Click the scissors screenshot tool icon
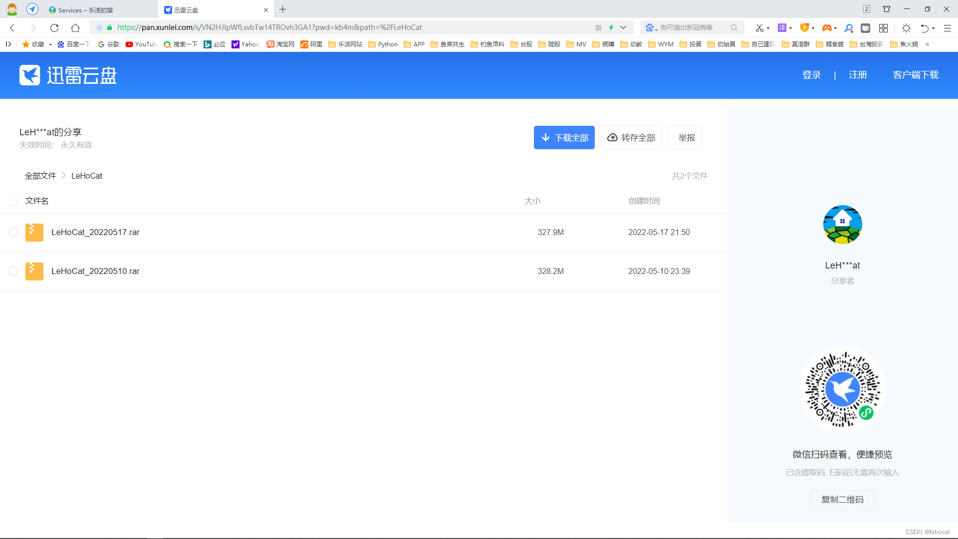Viewport: 958px width, 539px height. 759,28
